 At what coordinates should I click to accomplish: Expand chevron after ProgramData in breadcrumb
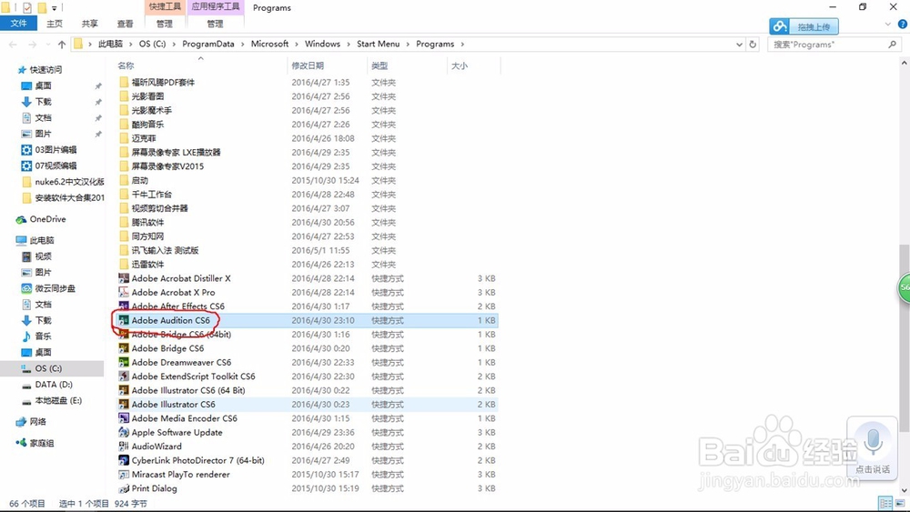[243, 44]
